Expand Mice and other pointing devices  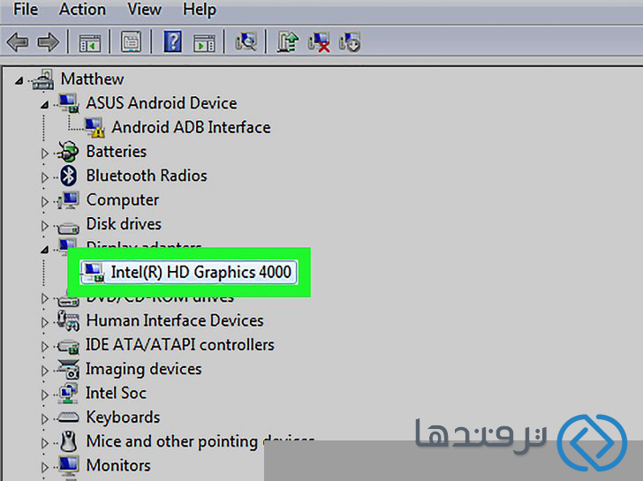tap(45, 443)
